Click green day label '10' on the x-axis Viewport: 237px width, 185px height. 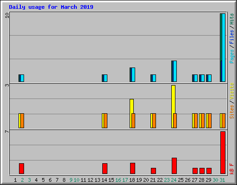[x=76, y=180]
